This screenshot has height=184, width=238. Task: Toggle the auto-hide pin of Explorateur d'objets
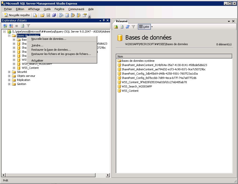[x=104, y=20]
